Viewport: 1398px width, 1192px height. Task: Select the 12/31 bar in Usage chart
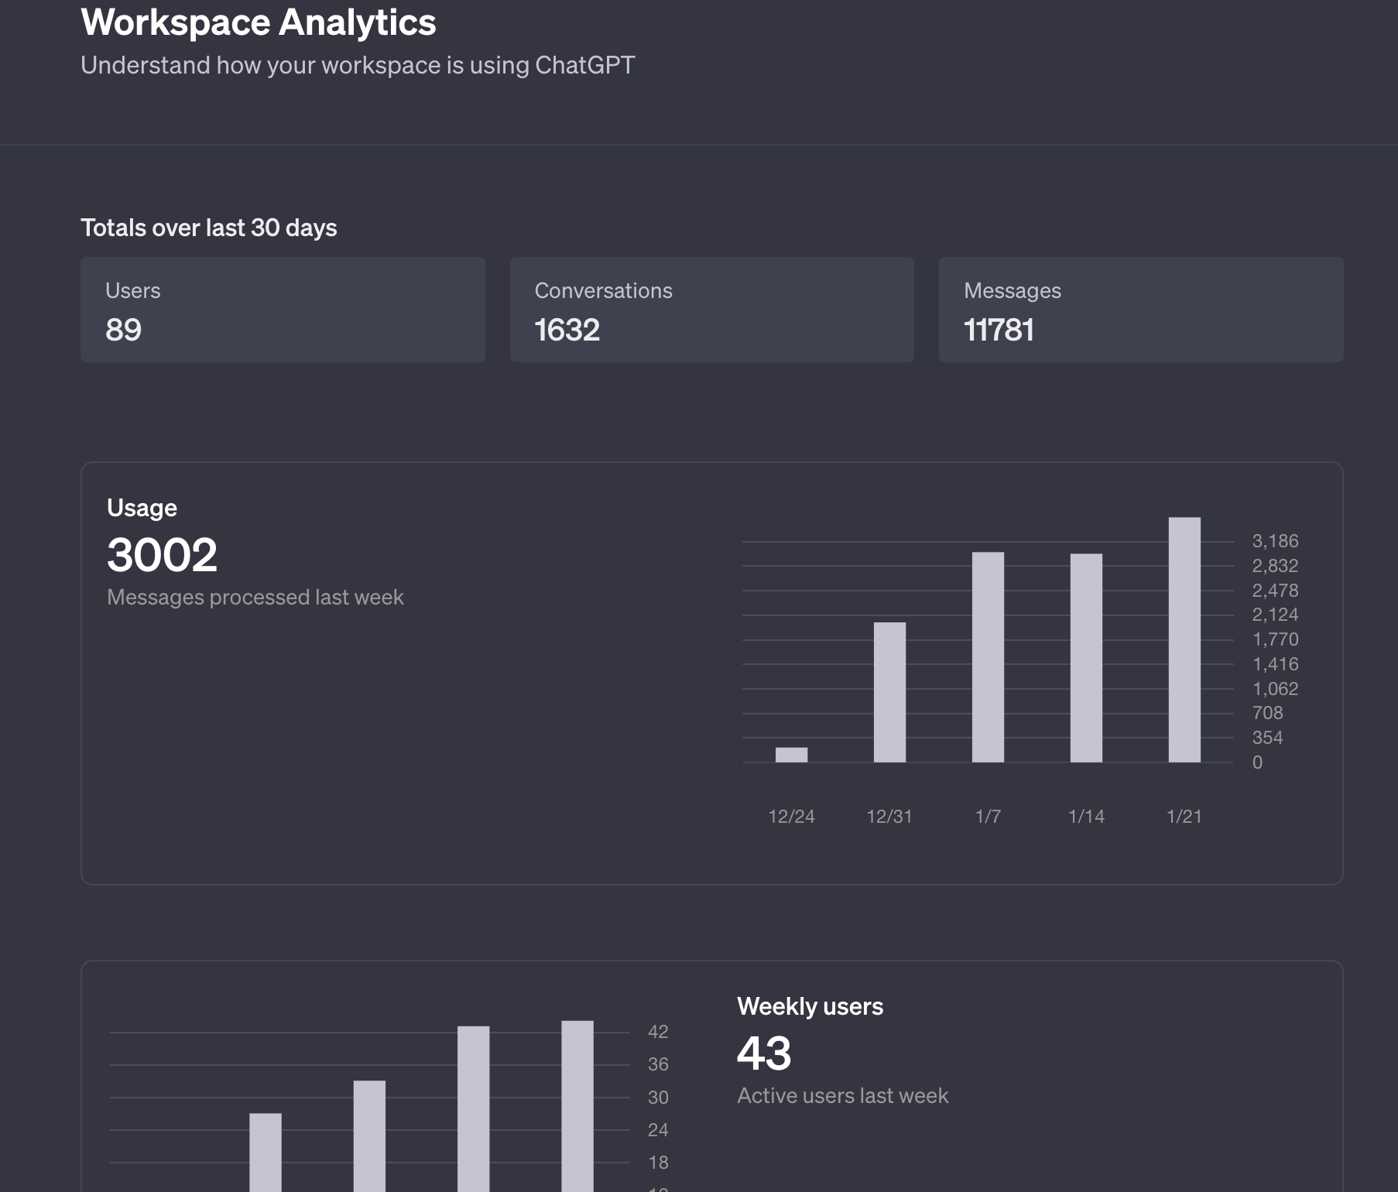click(x=889, y=692)
